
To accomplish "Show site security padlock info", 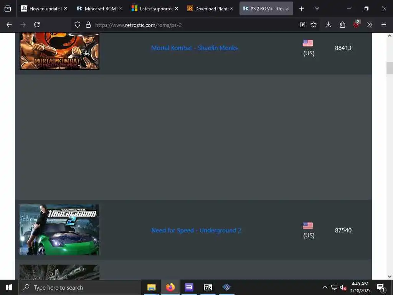I will point(88,25).
